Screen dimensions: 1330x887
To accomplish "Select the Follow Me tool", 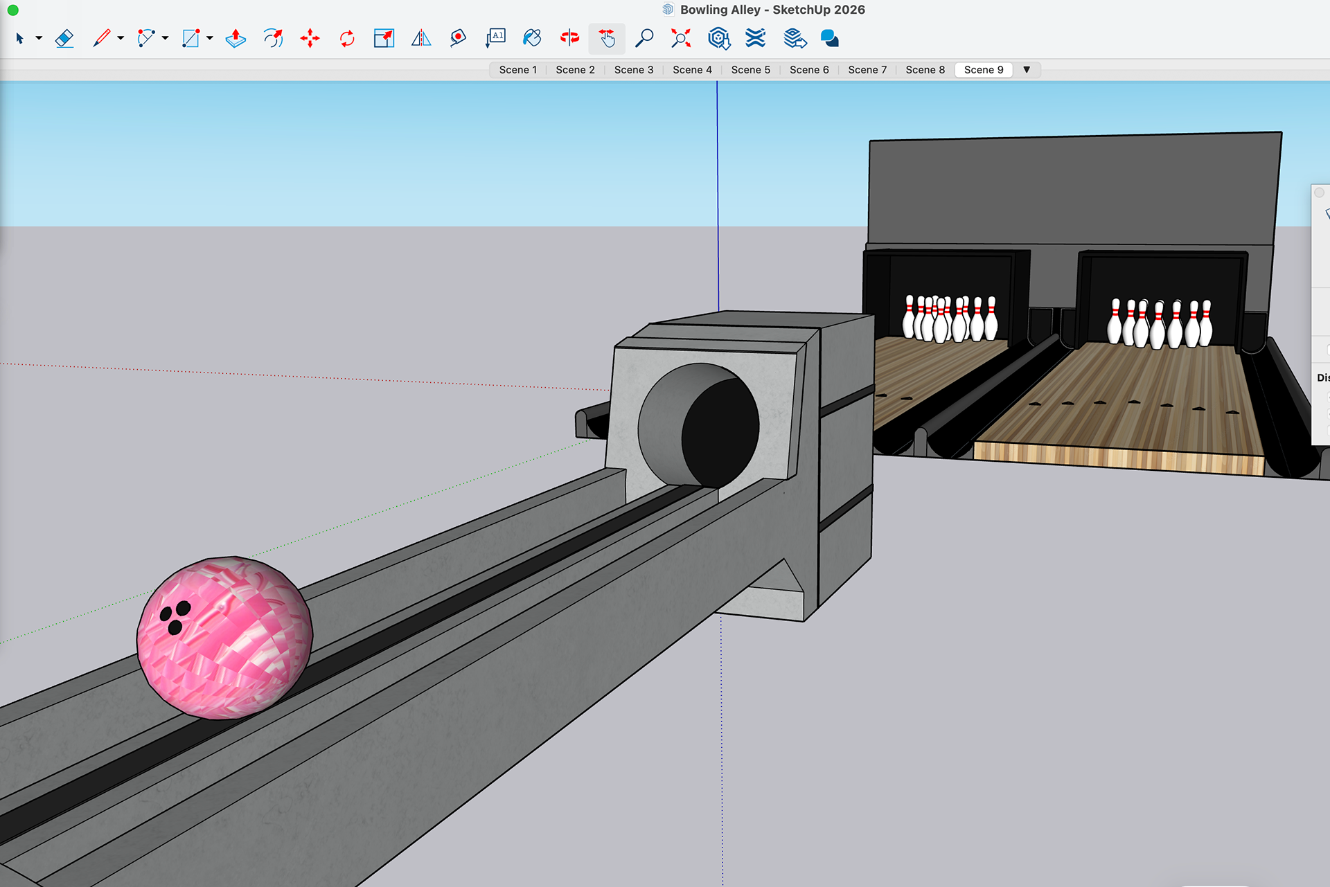I will pyautogui.click(x=273, y=38).
